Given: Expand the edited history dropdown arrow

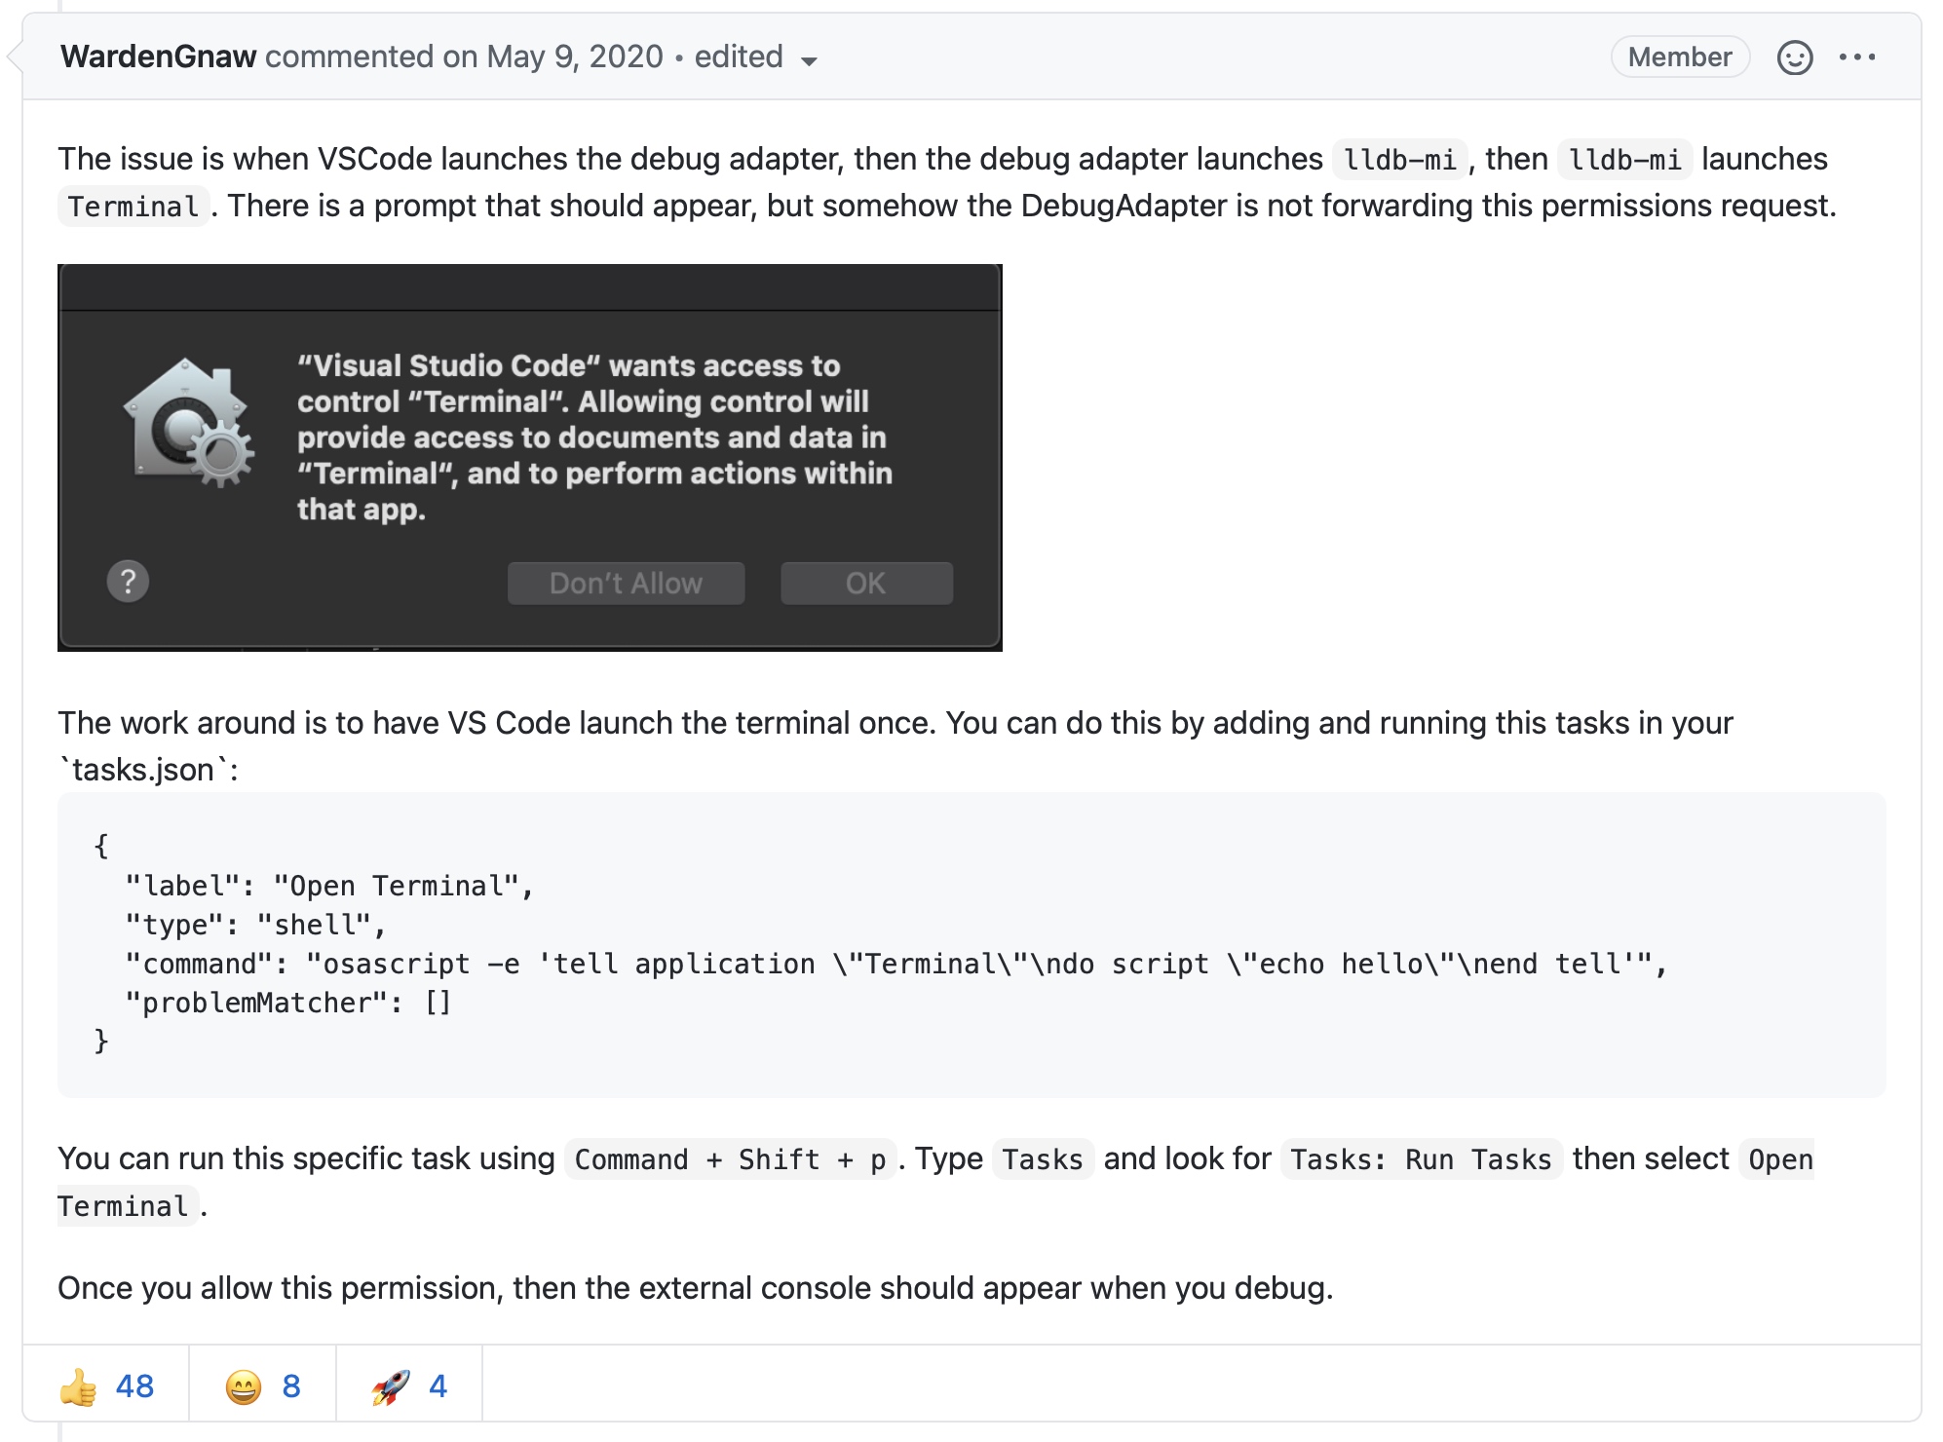Looking at the screenshot, I should (809, 60).
